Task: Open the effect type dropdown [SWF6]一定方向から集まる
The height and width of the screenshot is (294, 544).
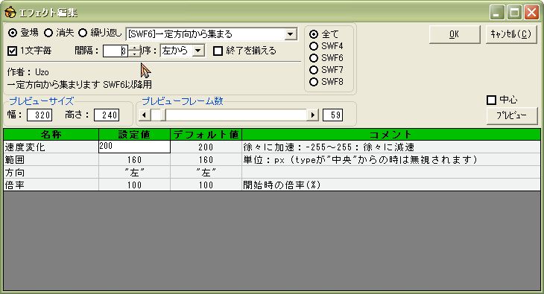Action: tap(212, 34)
